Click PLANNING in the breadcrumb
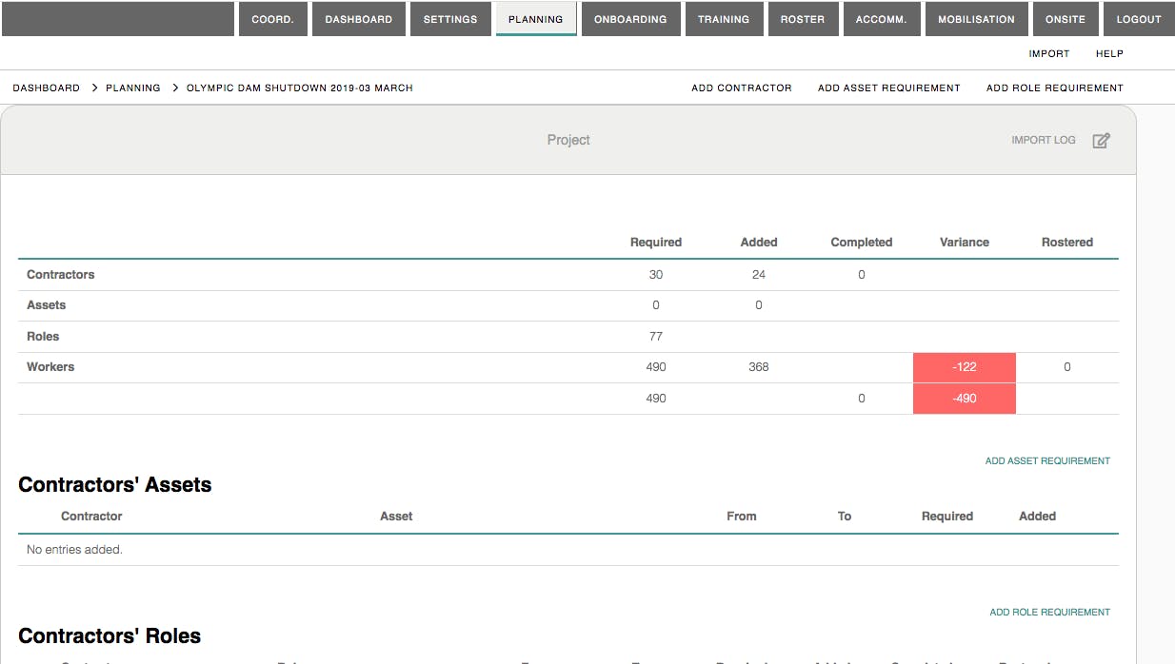 coord(133,88)
